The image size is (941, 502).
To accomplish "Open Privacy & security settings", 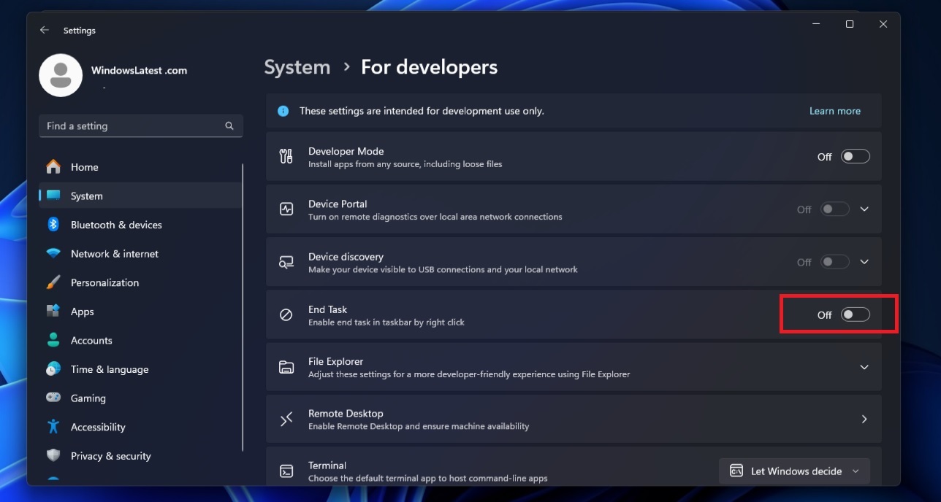I will [x=111, y=455].
